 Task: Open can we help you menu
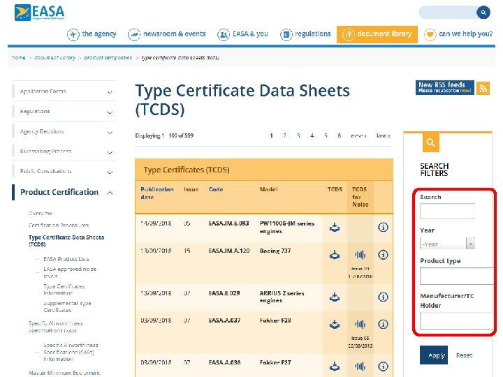465,34
